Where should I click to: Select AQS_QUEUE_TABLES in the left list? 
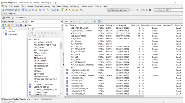coord(41,50)
